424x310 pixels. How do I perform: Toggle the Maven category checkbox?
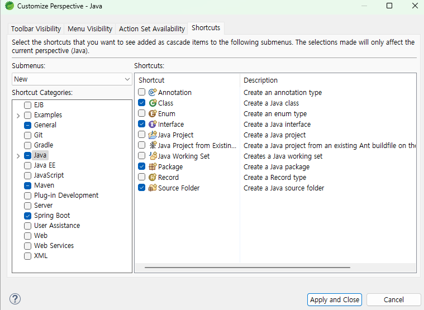(x=27, y=185)
